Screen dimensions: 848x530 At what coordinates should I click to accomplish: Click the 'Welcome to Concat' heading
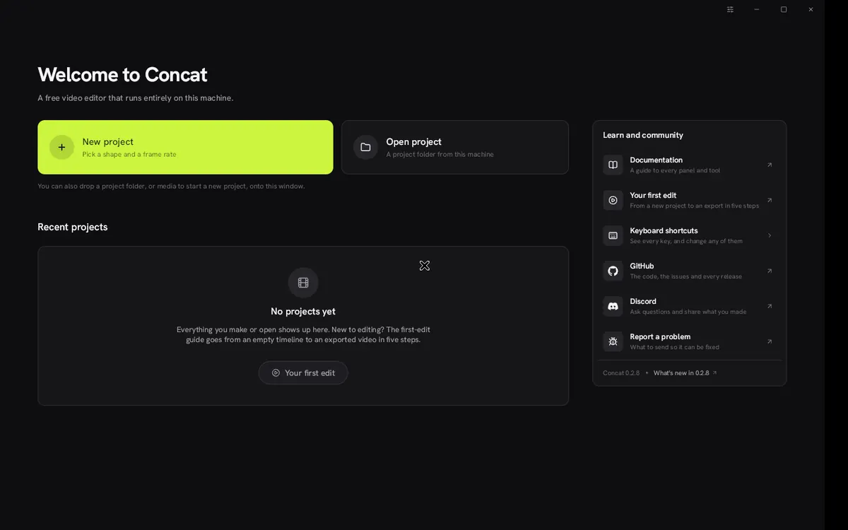coord(122,74)
